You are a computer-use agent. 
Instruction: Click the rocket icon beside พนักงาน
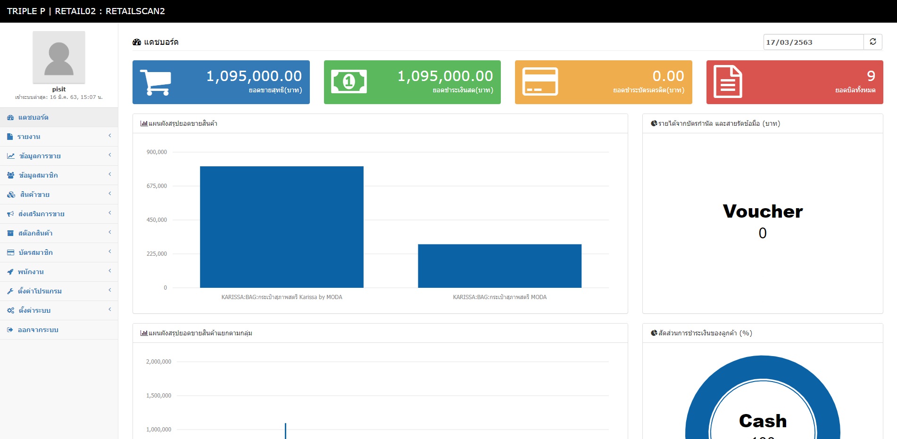tap(10, 272)
